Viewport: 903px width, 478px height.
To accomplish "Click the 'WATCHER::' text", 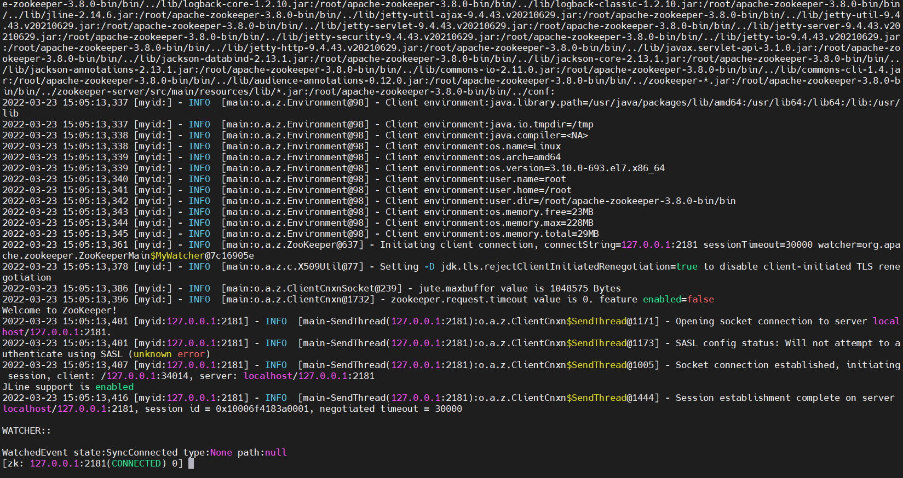I will (27, 430).
